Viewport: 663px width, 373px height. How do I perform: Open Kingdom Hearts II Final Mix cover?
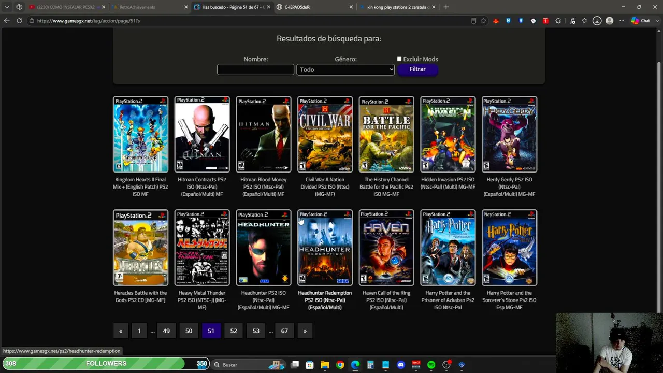point(140,134)
